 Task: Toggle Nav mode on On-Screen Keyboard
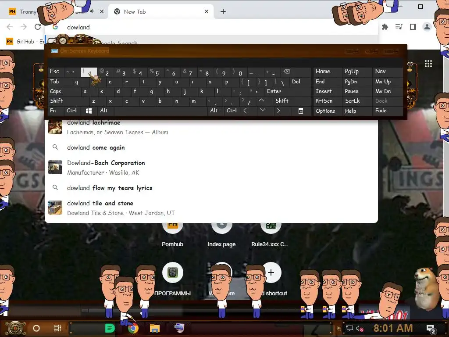pos(388,72)
